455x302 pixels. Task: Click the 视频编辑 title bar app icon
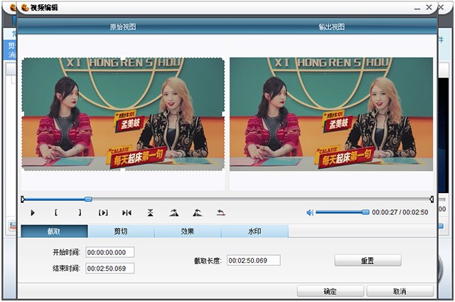[x=26, y=8]
